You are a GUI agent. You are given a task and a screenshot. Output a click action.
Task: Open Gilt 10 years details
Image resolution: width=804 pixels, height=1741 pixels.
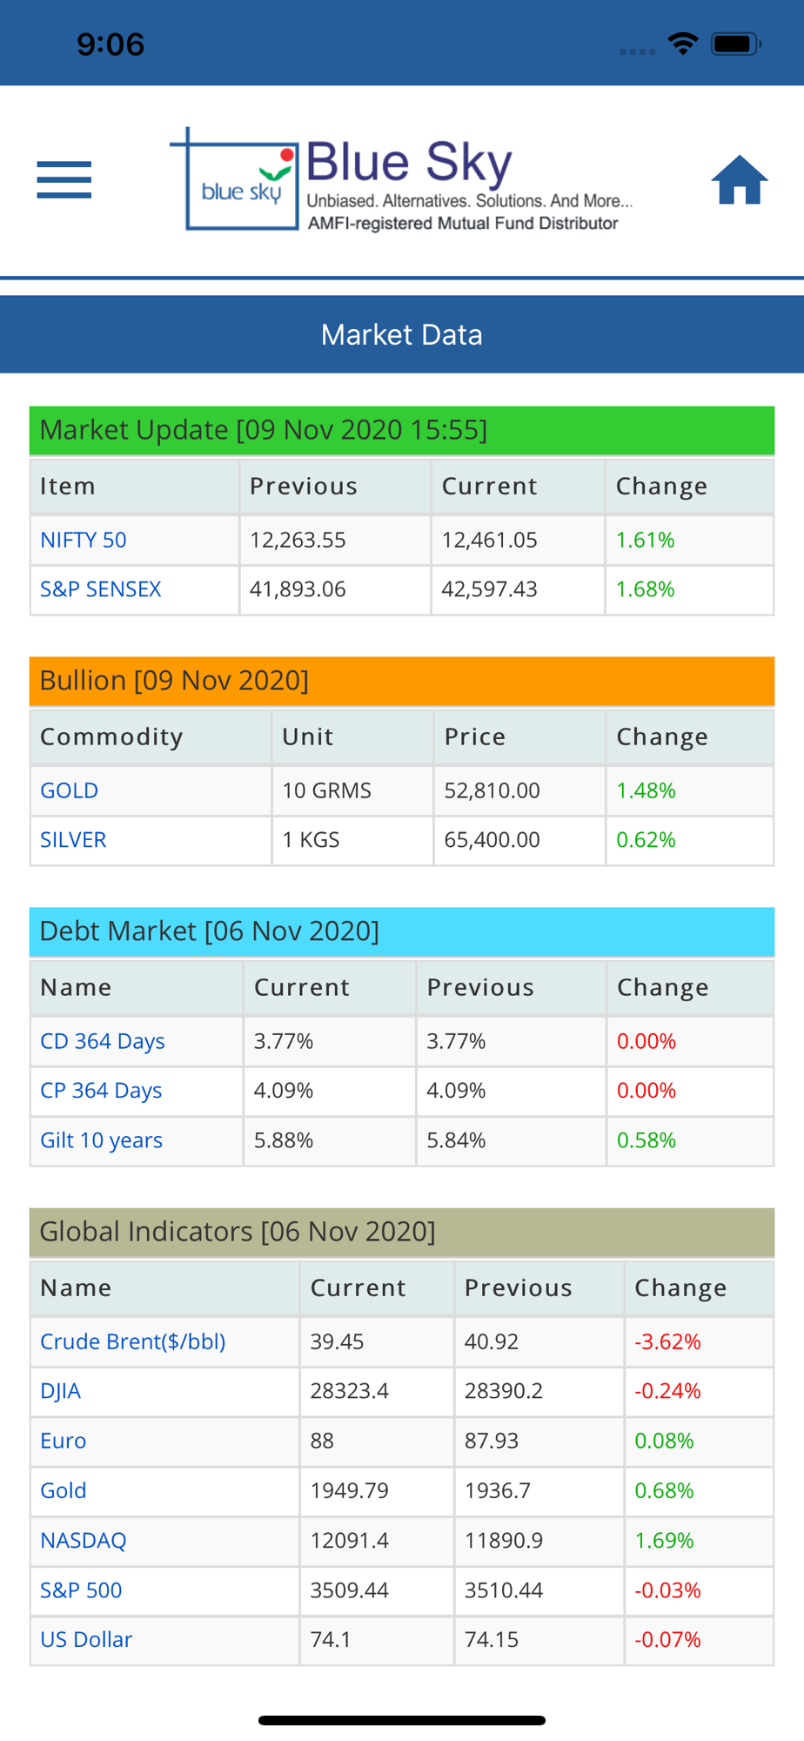[x=102, y=1140]
